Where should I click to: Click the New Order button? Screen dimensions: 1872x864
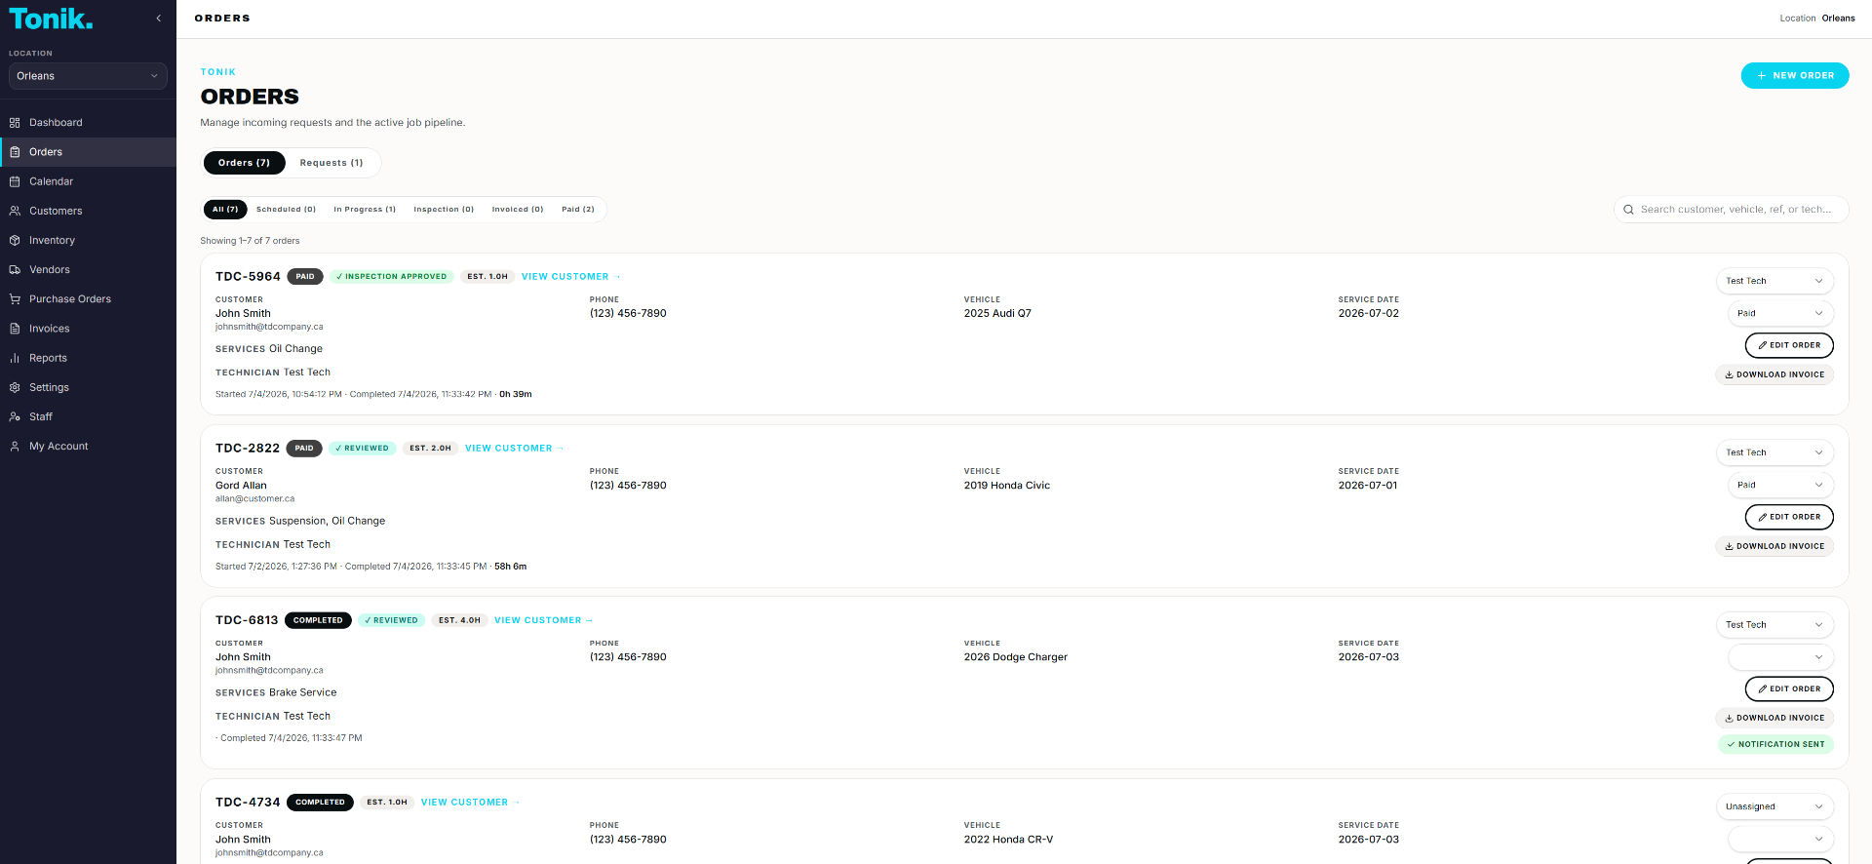coord(1795,75)
